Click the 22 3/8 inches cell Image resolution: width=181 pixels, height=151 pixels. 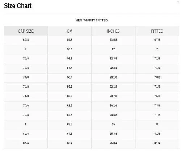pyautogui.click(x=113, y=58)
